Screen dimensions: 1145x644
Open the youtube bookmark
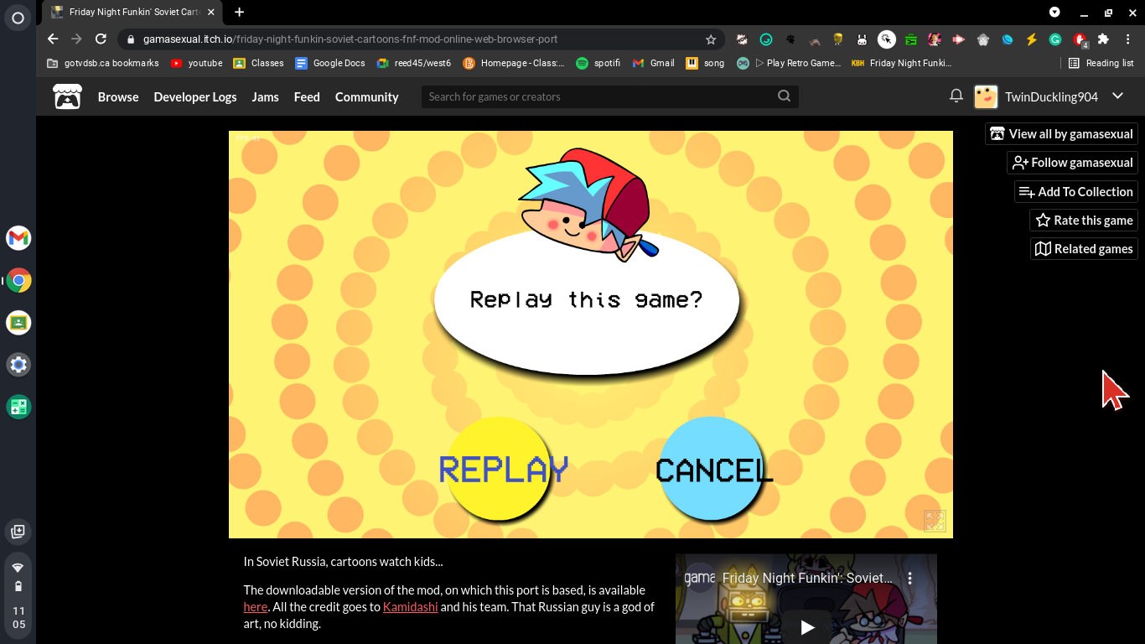coord(197,63)
